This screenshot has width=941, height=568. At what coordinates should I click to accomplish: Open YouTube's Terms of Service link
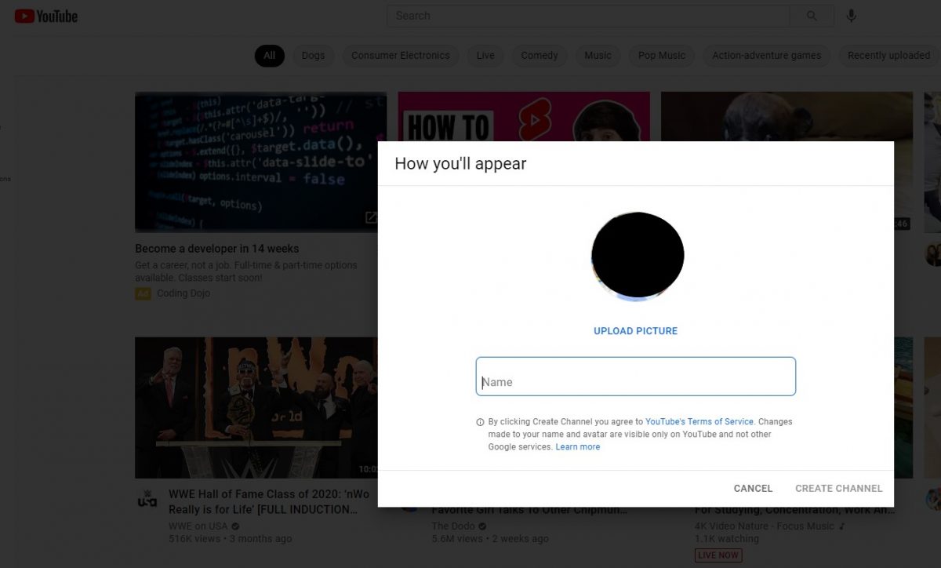point(699,422)
